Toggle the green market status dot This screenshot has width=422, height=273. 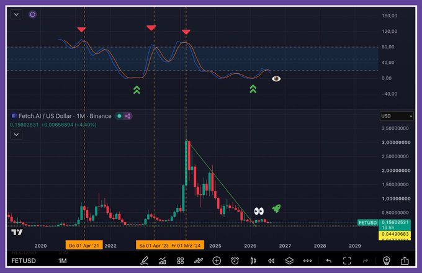pyautogui.click(x=119, y=116)
